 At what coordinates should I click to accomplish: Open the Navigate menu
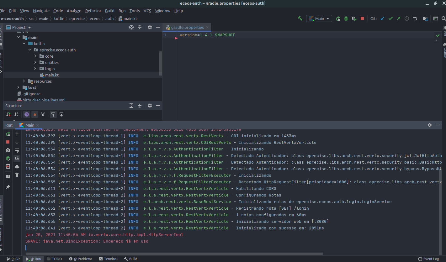point(41,11)
